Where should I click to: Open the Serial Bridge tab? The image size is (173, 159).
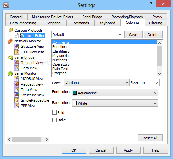coord(92,17)
